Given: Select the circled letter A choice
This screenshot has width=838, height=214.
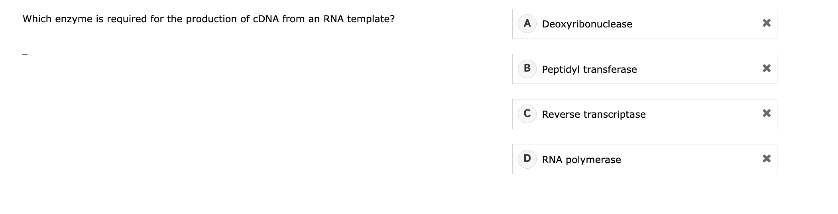Looking at the screenshot, I should [527, 23].
